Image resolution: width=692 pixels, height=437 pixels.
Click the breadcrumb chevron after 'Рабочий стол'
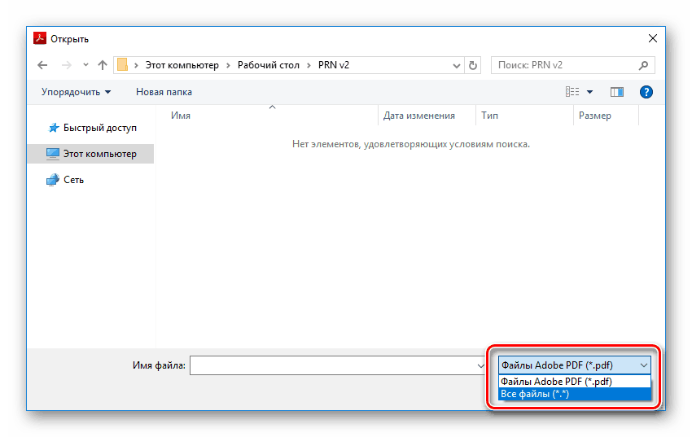(309, 65)
